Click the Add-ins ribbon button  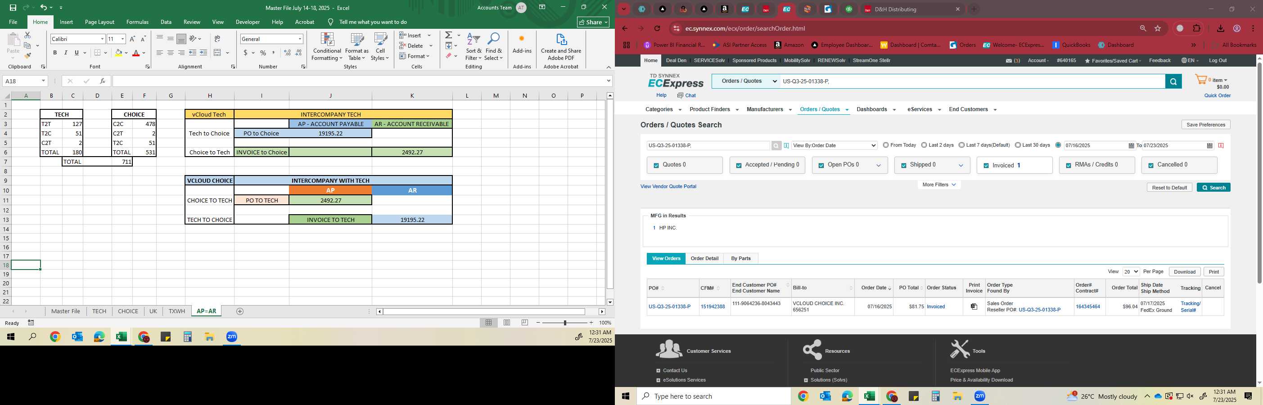[522, 44]
